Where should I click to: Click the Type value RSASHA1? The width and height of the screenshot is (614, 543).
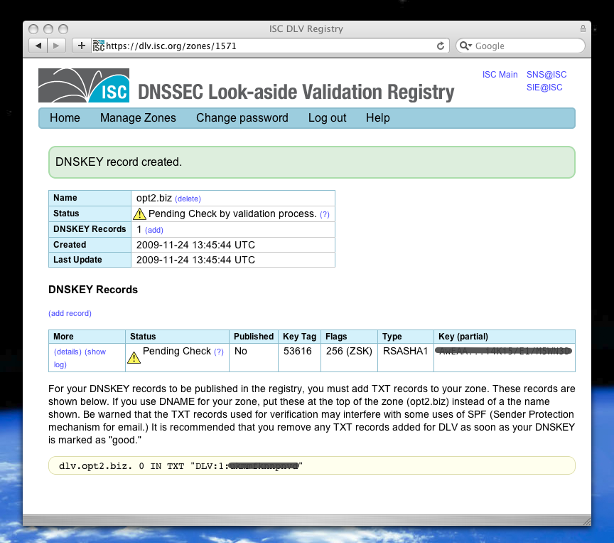(405, 351)
